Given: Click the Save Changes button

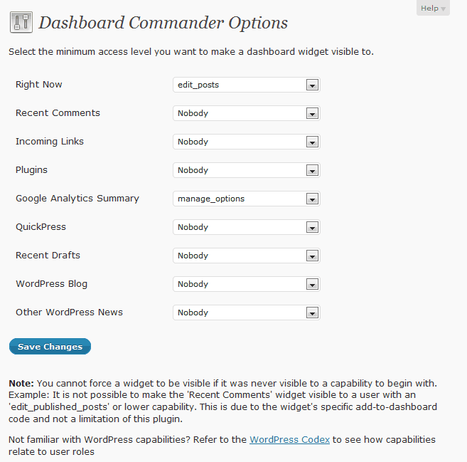Looking at the screenshot, I should 50,347.
